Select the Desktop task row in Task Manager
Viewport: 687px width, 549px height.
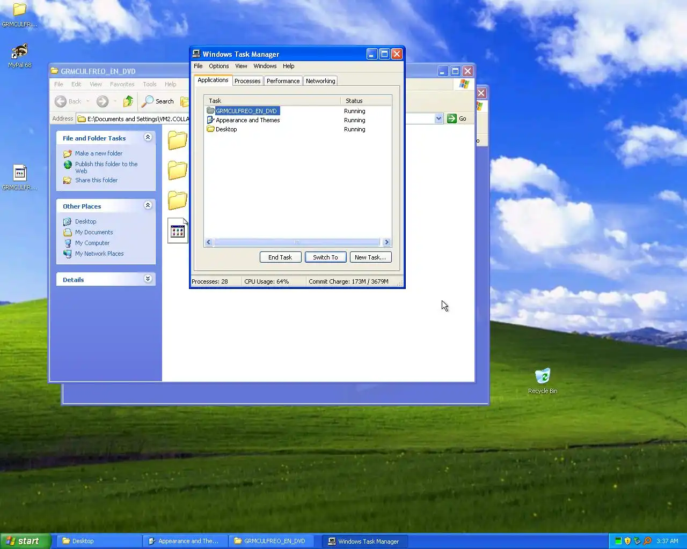click(x=298, y=129)
